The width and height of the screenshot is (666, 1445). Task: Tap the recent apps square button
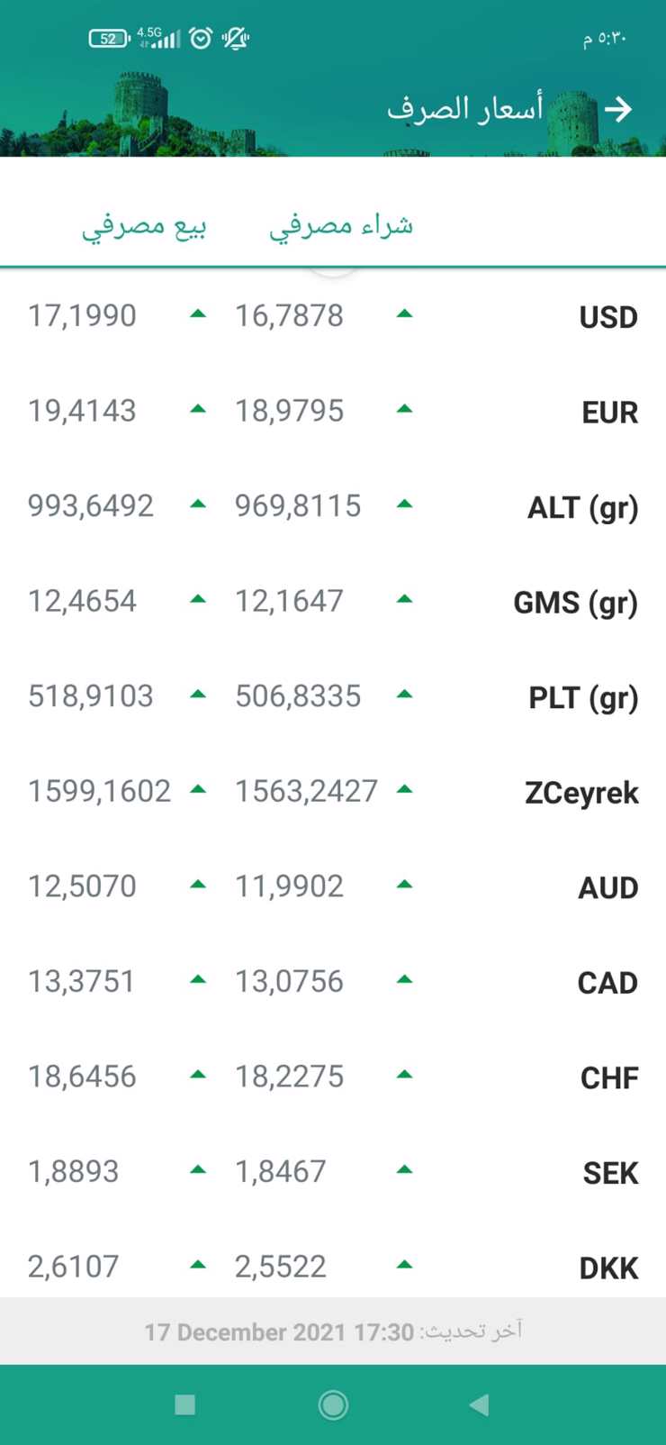[x=185, y=1404]
